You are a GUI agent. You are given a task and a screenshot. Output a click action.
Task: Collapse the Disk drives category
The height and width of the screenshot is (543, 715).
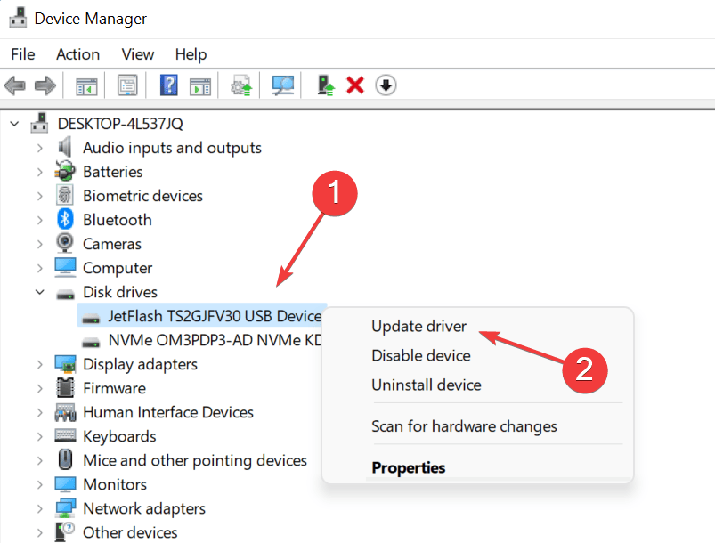(40, 292)
